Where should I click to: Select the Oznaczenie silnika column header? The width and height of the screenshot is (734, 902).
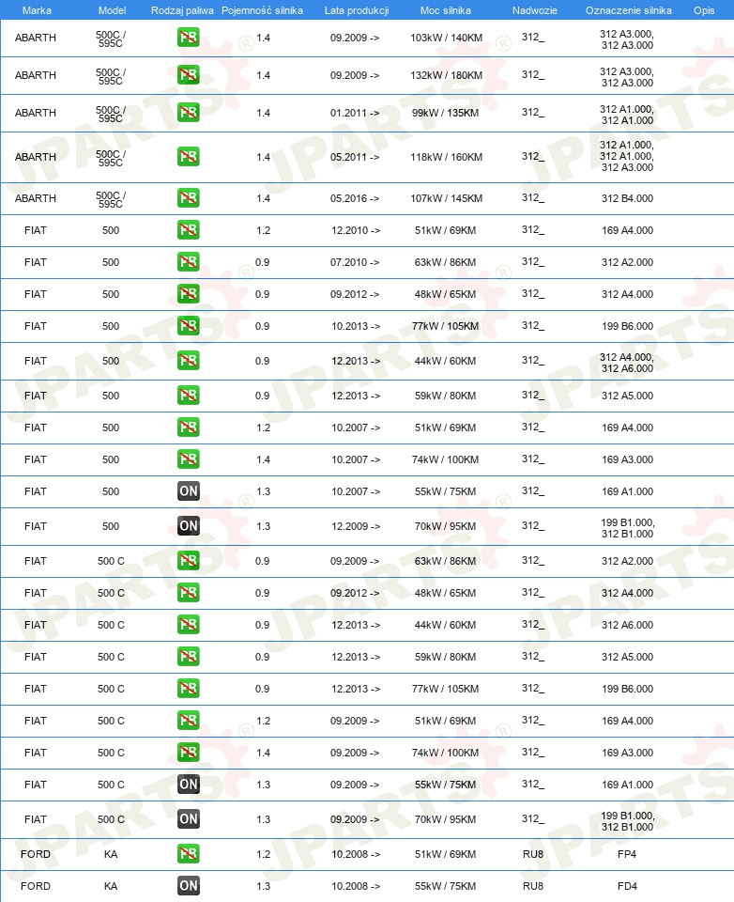tap(629, 10)
